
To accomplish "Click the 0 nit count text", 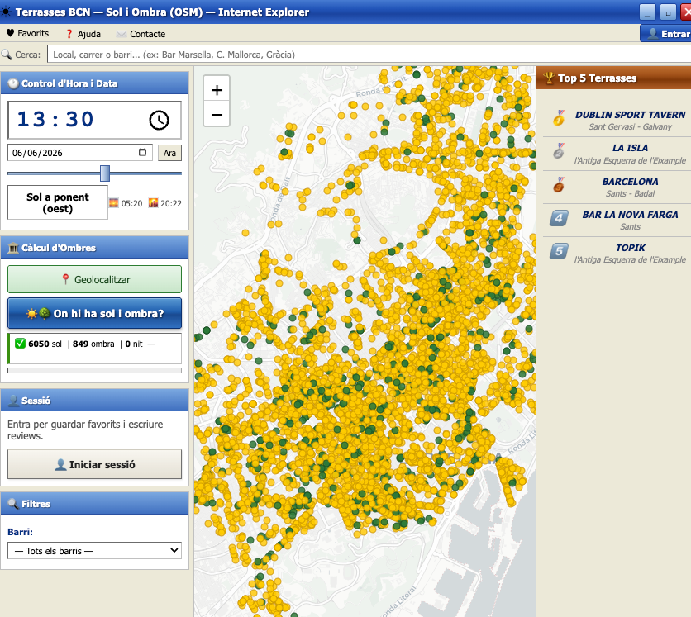I will point(134,344).
